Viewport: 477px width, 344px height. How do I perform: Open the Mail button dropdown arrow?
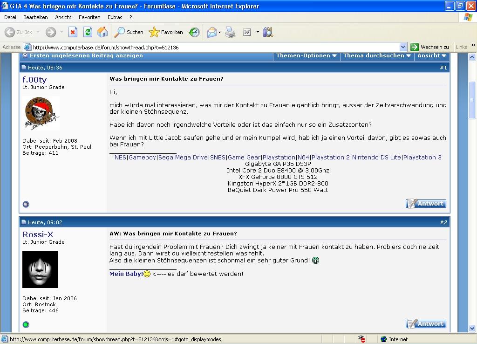click(220, 32)
